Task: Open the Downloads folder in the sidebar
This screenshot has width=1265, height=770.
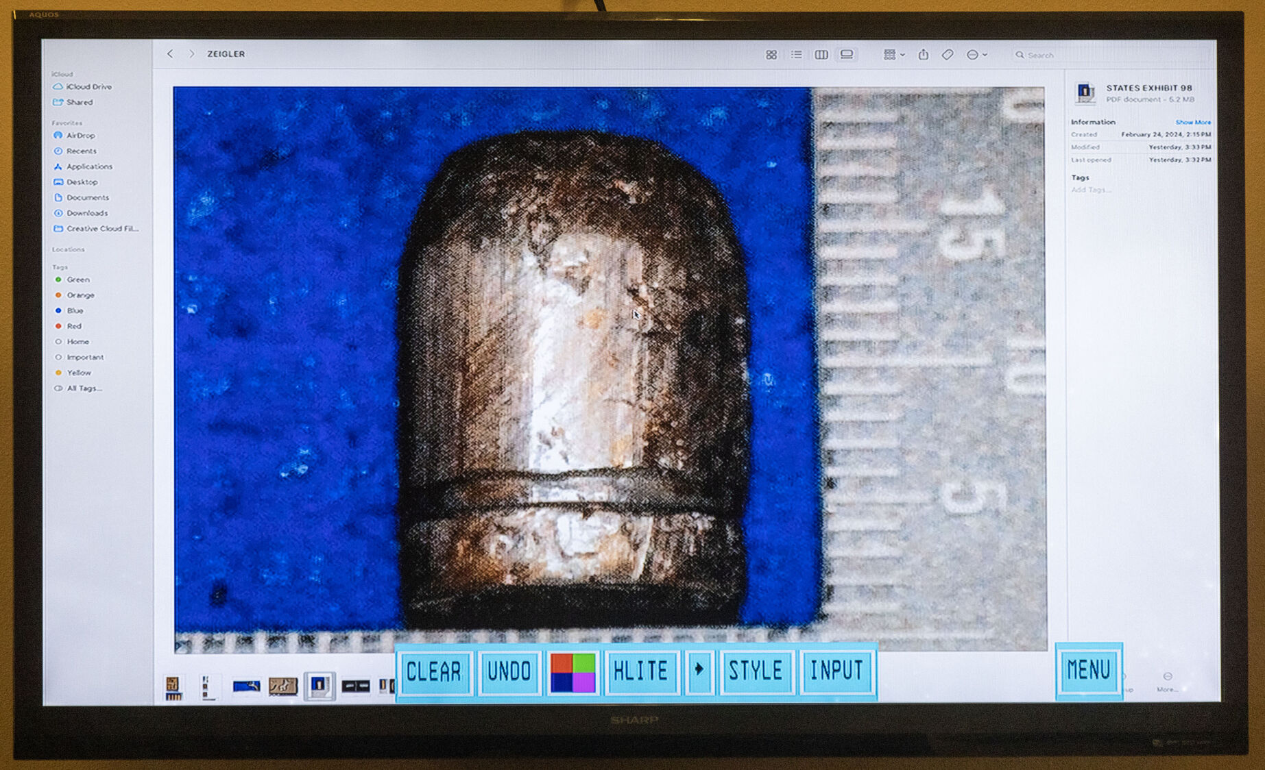Action: tap(87, 213)
